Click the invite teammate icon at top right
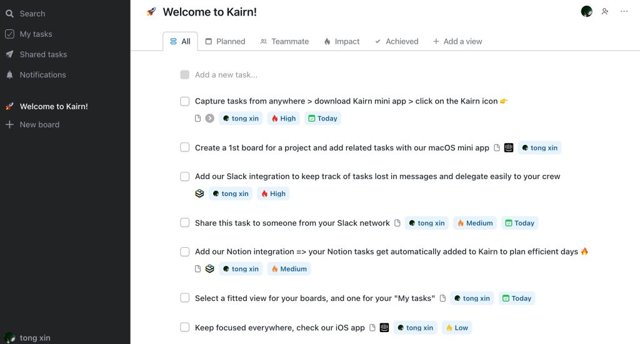Screen dimensions: 640x344 tap(605, 11)
